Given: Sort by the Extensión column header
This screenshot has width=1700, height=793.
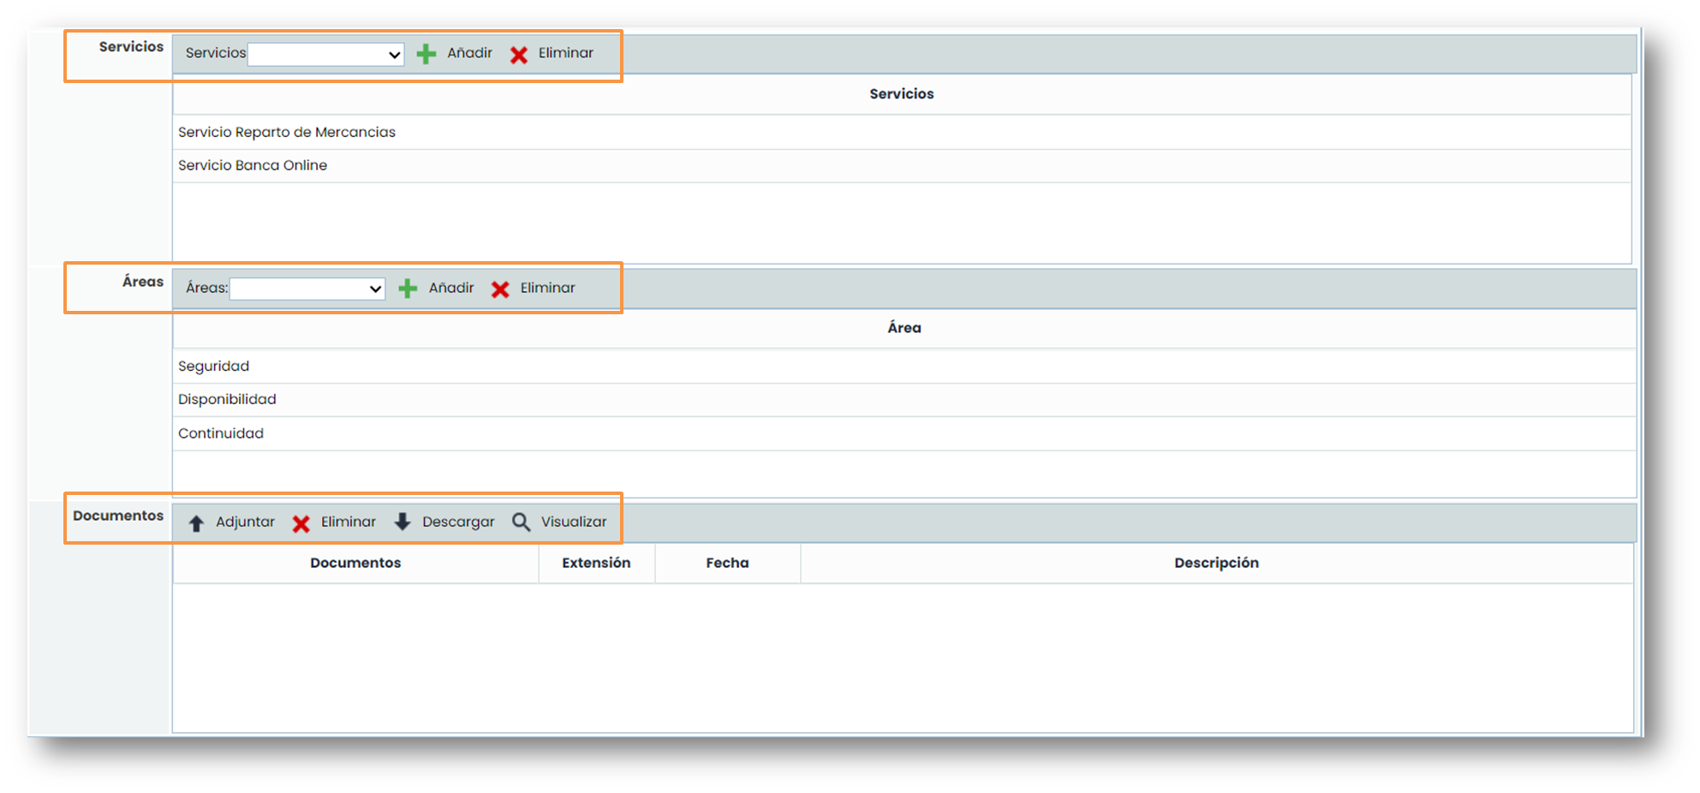Looking at the screenshot, I should tap(596, 563).
